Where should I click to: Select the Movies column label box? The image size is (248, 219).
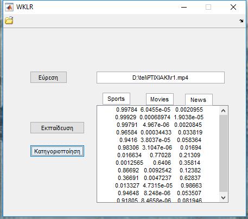pyautogui.click(x=160, y=99)
